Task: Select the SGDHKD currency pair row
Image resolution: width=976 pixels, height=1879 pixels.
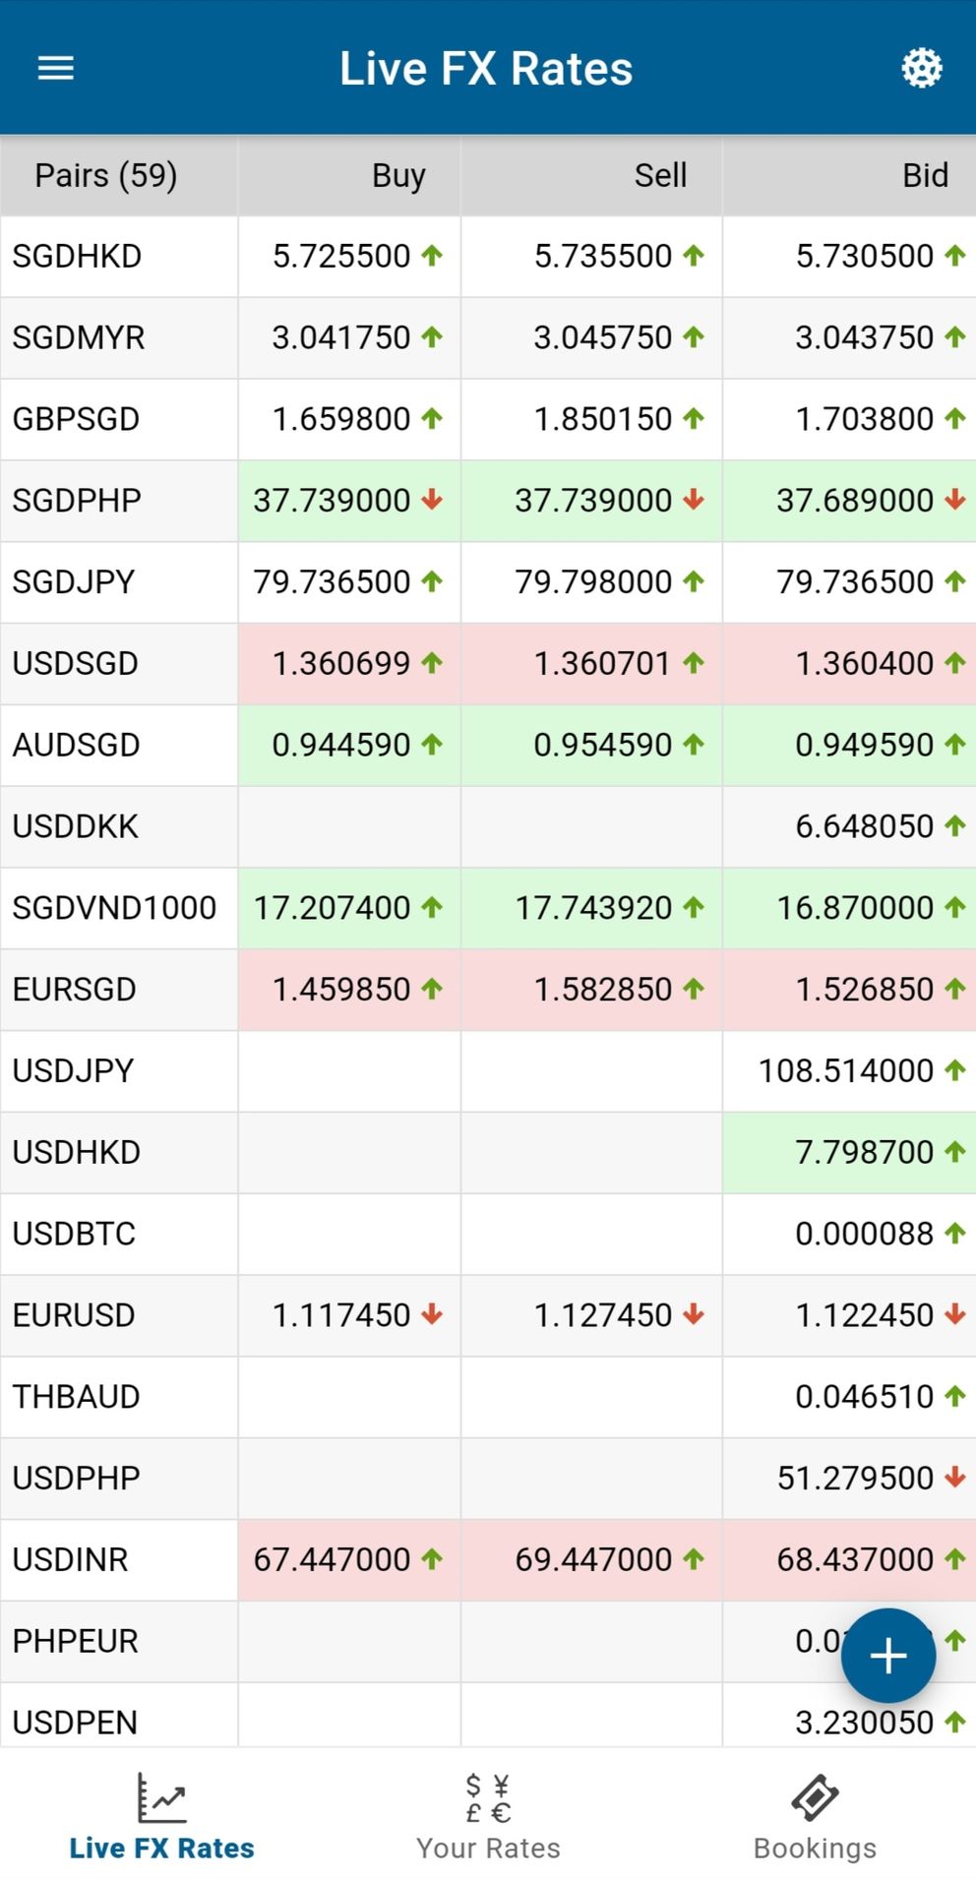Action: tap(488, 257)
